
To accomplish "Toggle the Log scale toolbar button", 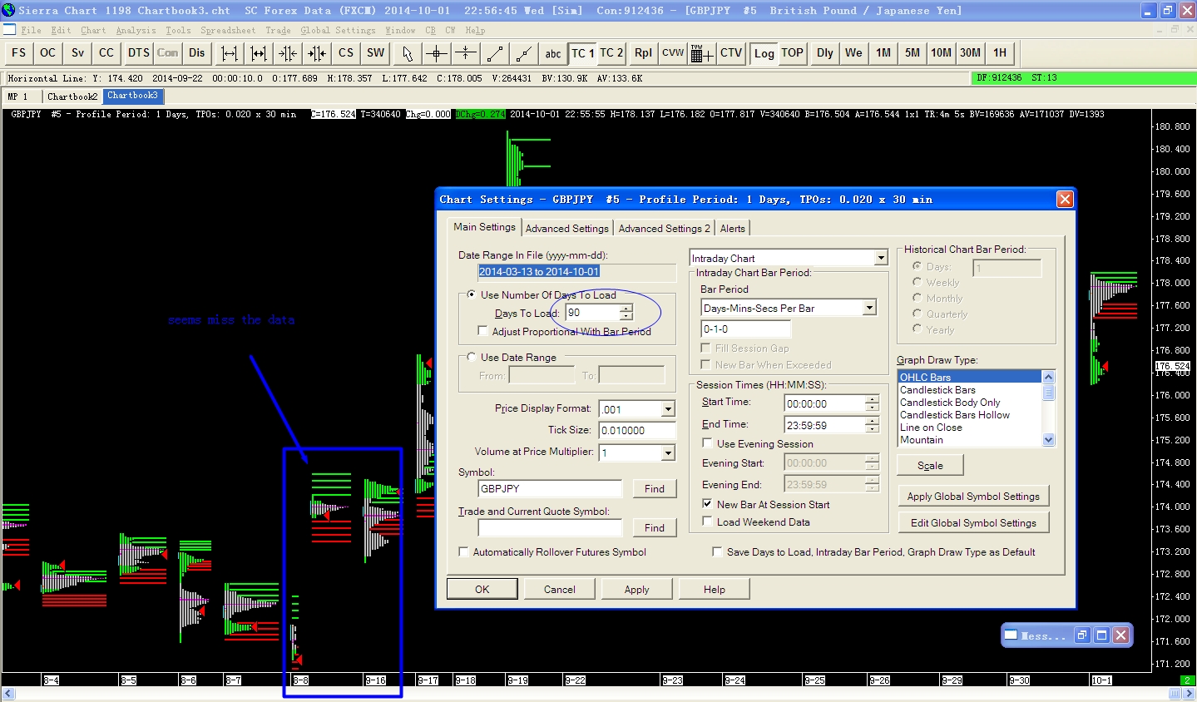I will (x=764, y=53).
